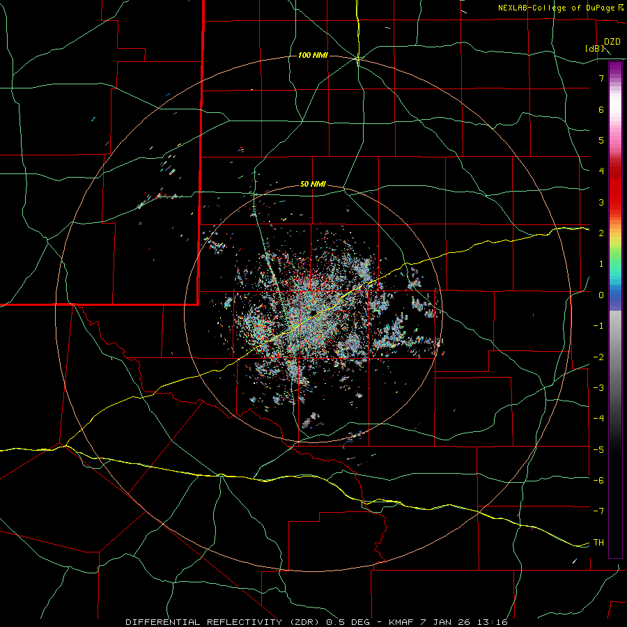Click the Differential Reflectivity caption at bottom
627x627 pixels.
pyautogui.click(x=316, y=622)
